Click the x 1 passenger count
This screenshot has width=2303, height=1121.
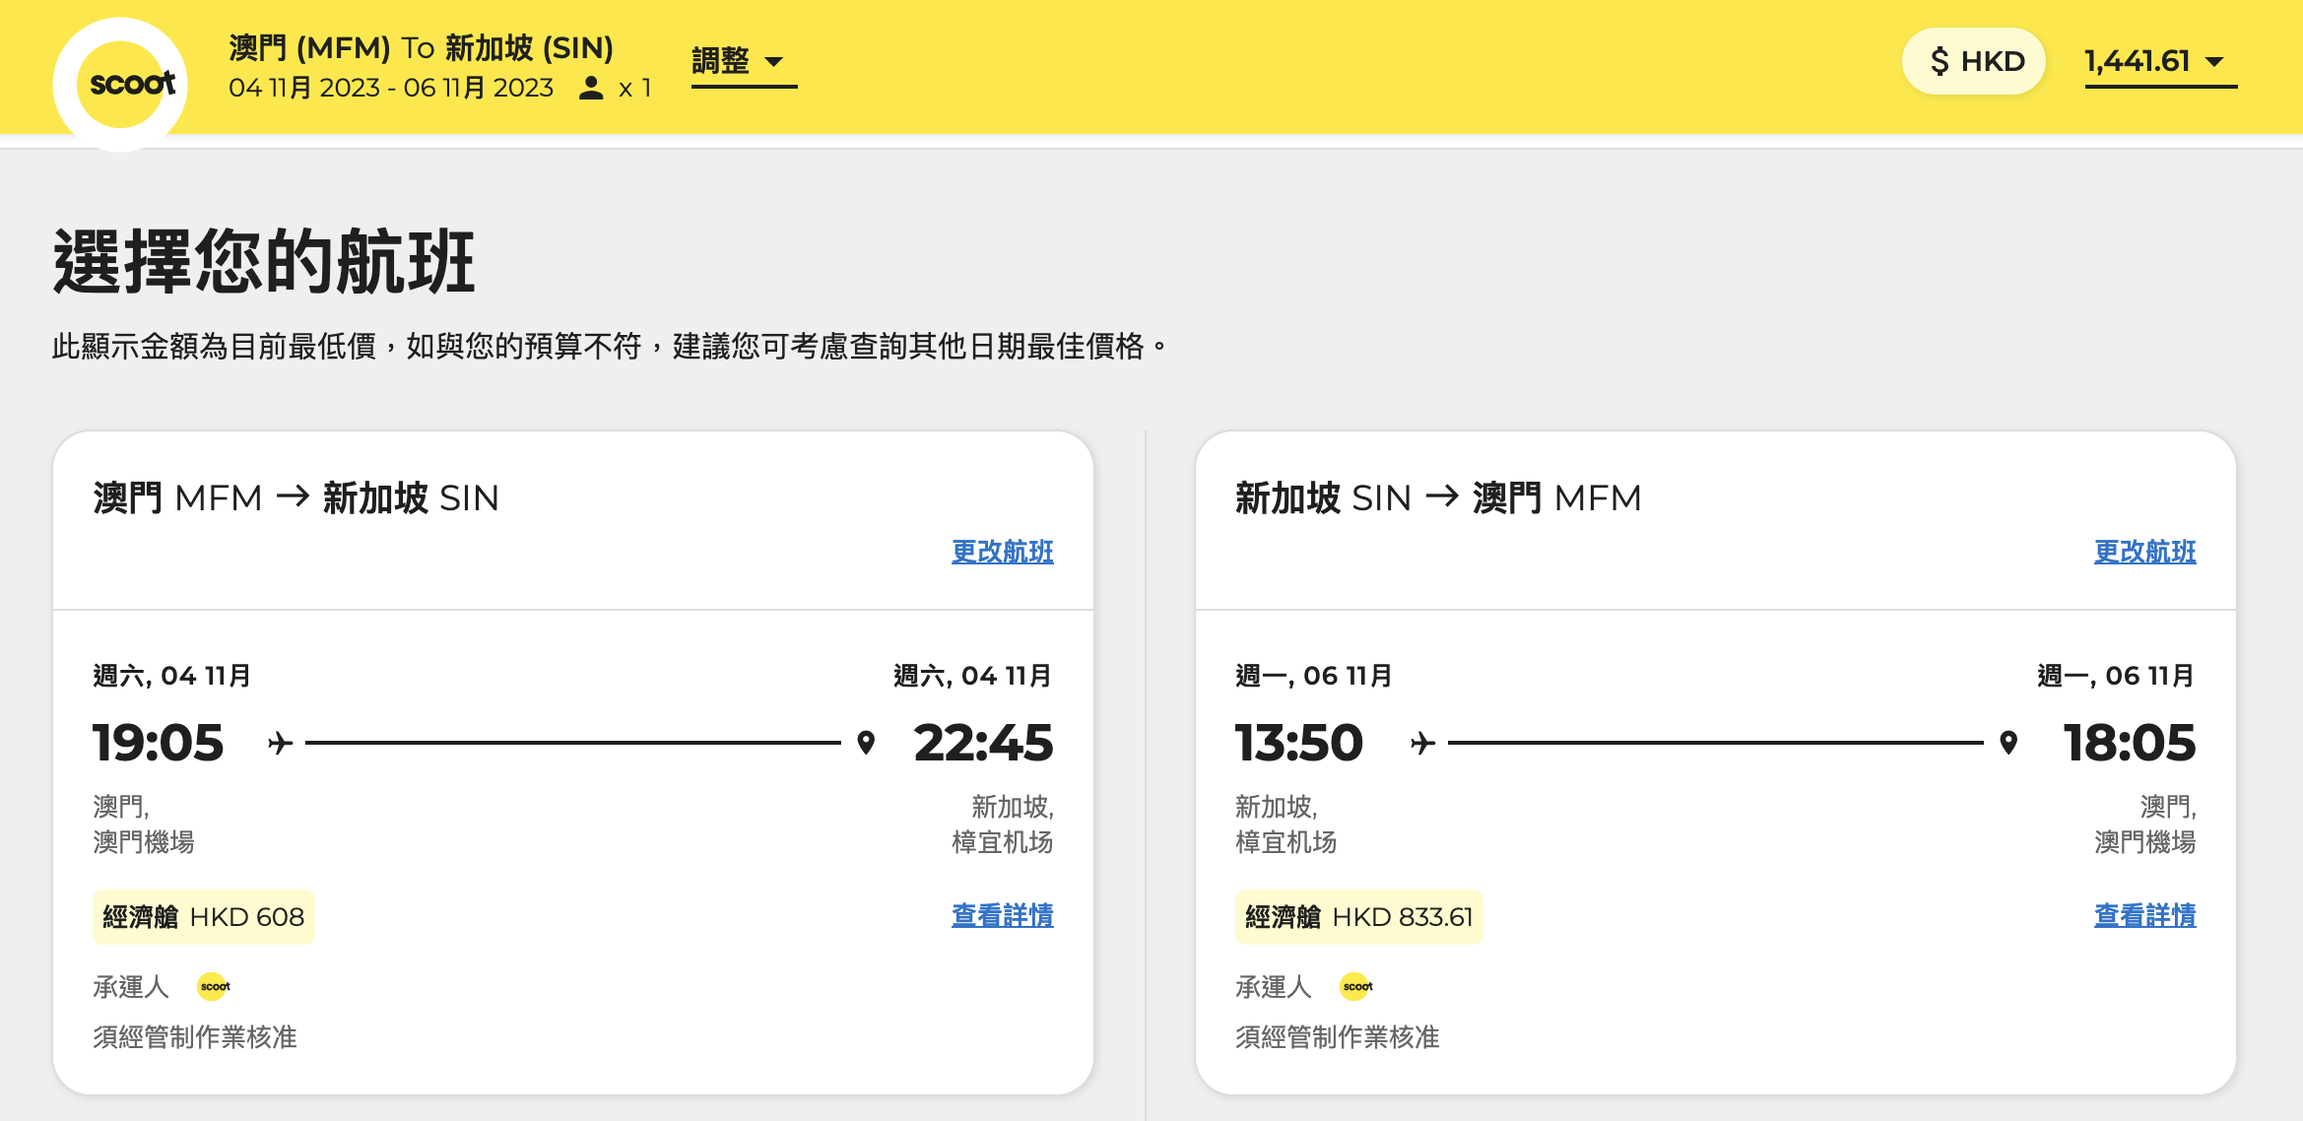[635, 88]
